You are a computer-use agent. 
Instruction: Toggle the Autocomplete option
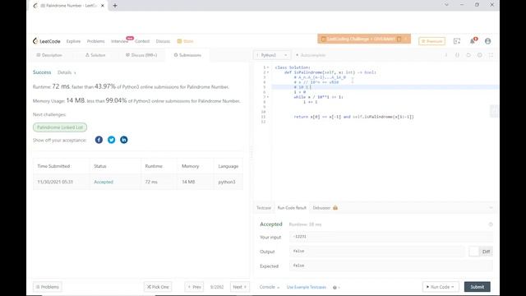point(311,55)
